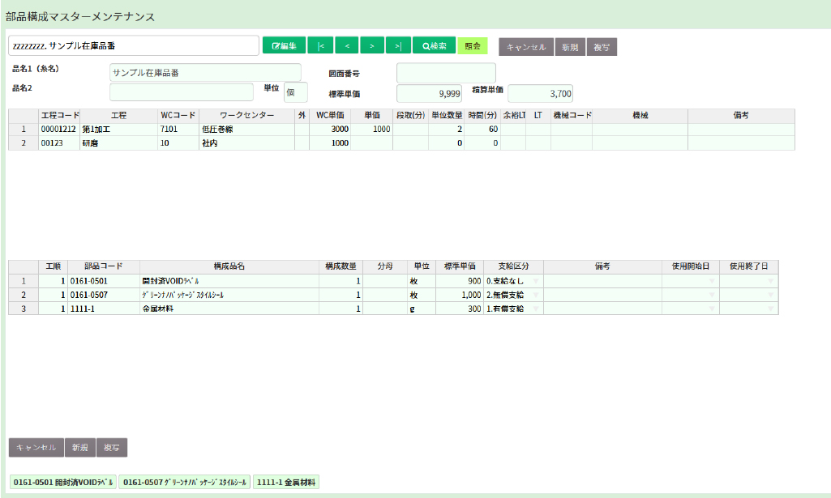Select the 0161-0501 開封済VOIDラベル tab
The width and height of the screenshot is (831, 498).
[62, 483]
